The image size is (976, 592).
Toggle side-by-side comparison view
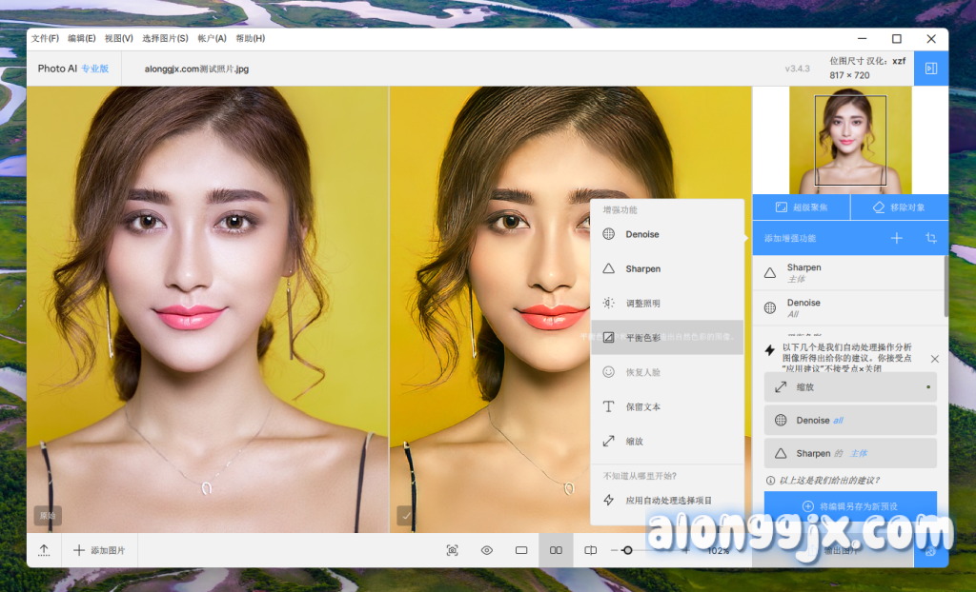pos(557,550)
